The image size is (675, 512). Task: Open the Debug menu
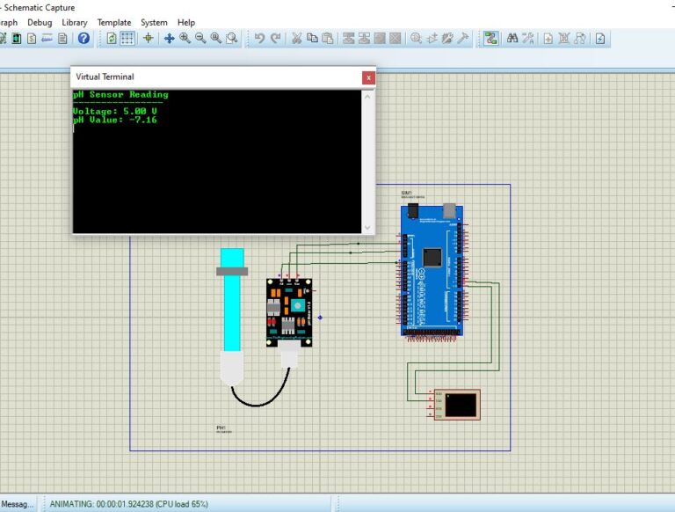pyautogui.click(x=40, y=22)
